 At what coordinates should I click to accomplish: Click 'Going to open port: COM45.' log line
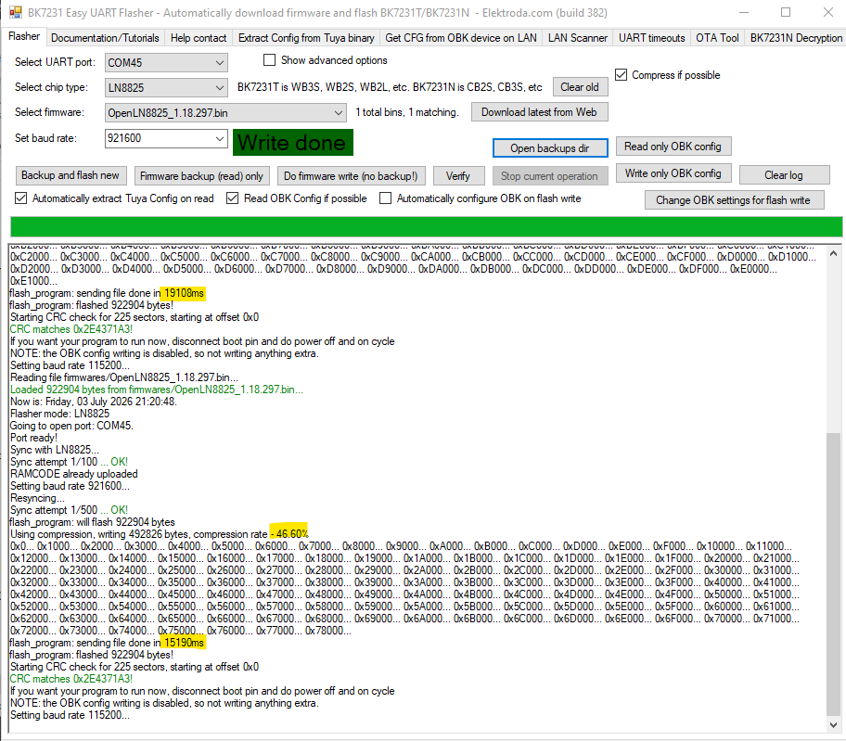(x=71, y=426)
